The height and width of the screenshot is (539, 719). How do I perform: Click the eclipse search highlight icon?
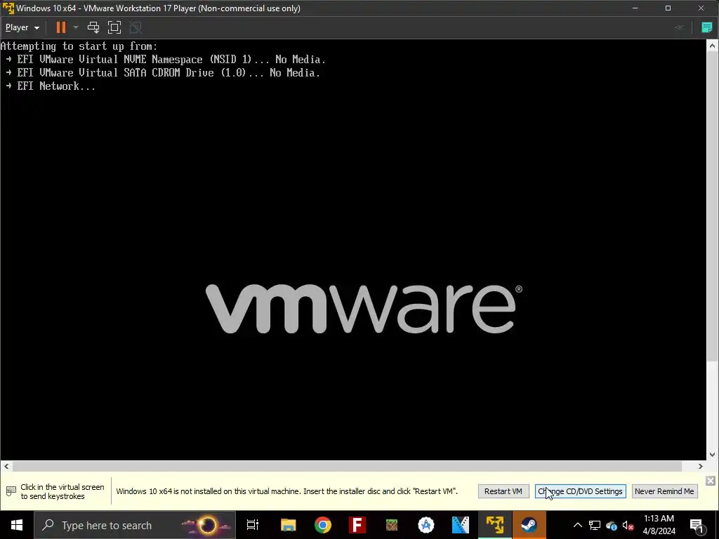tap(207, 525)
